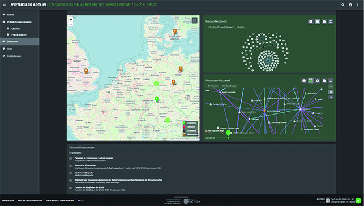
Task: Click first round button in Personen-Netzwerk toolbar
Action: (x=304, y=81)
